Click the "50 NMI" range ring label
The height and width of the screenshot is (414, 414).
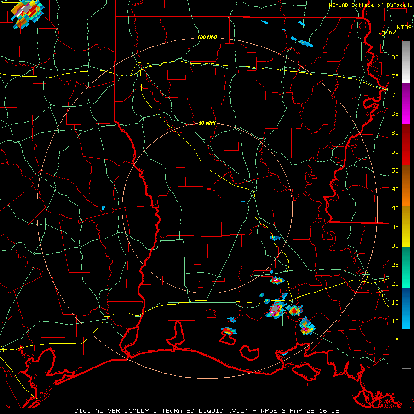point(207,123)
